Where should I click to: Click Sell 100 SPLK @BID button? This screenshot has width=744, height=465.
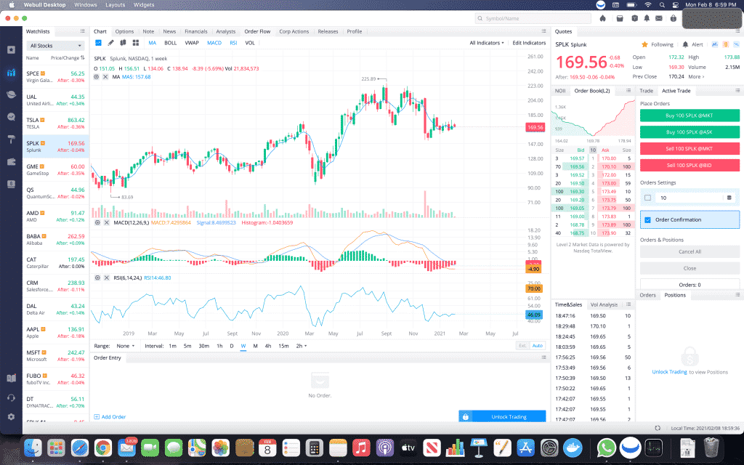[690, 165]
